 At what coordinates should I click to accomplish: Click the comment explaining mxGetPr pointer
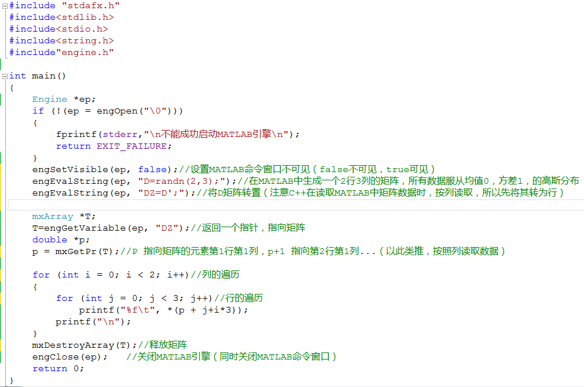pos(313,252)
